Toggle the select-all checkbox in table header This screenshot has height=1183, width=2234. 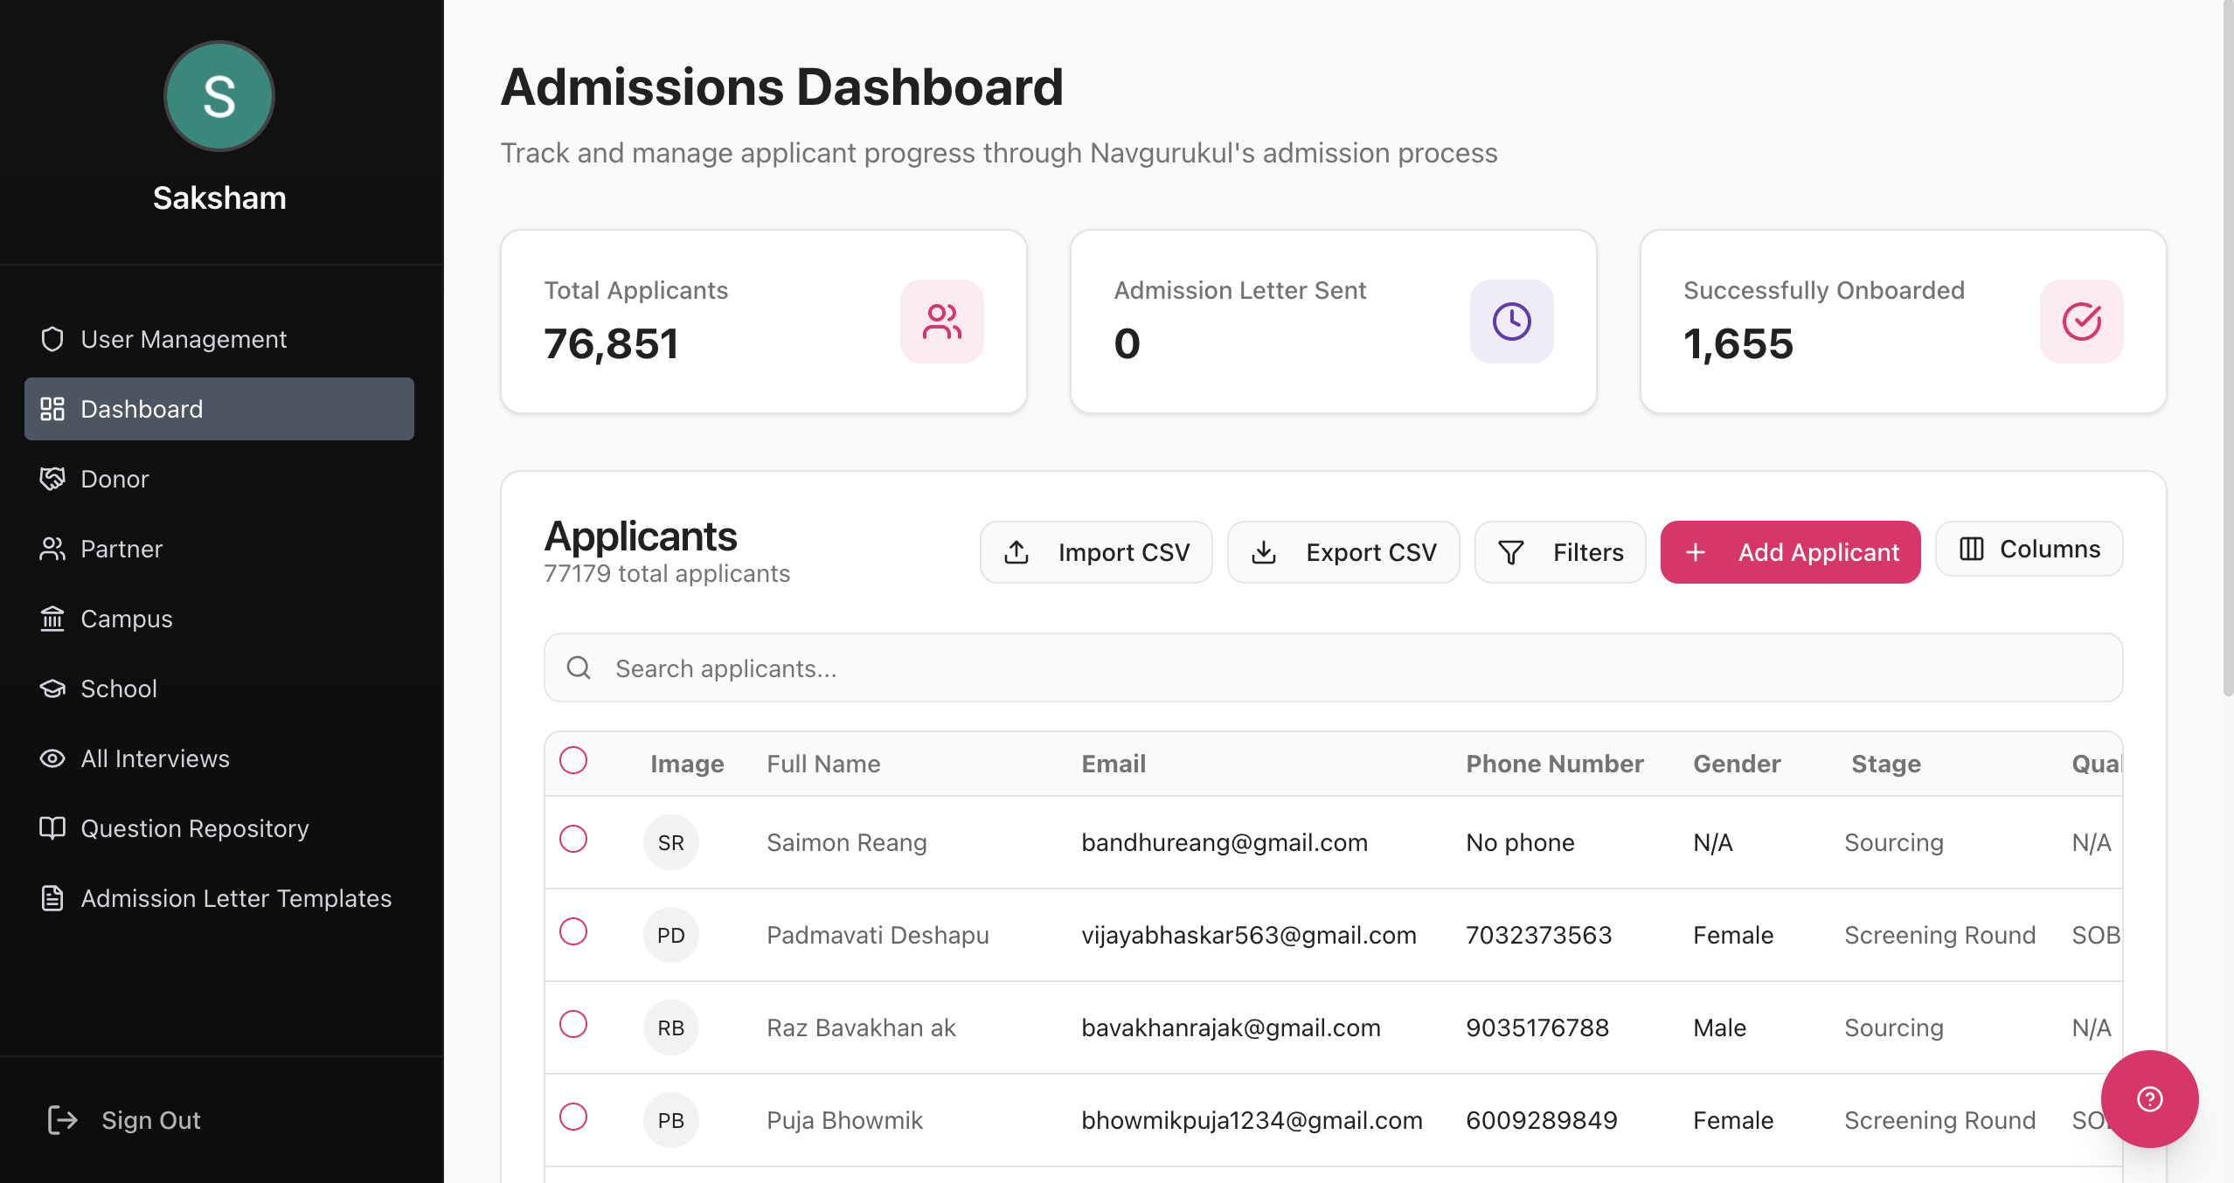tap(573, 760)
